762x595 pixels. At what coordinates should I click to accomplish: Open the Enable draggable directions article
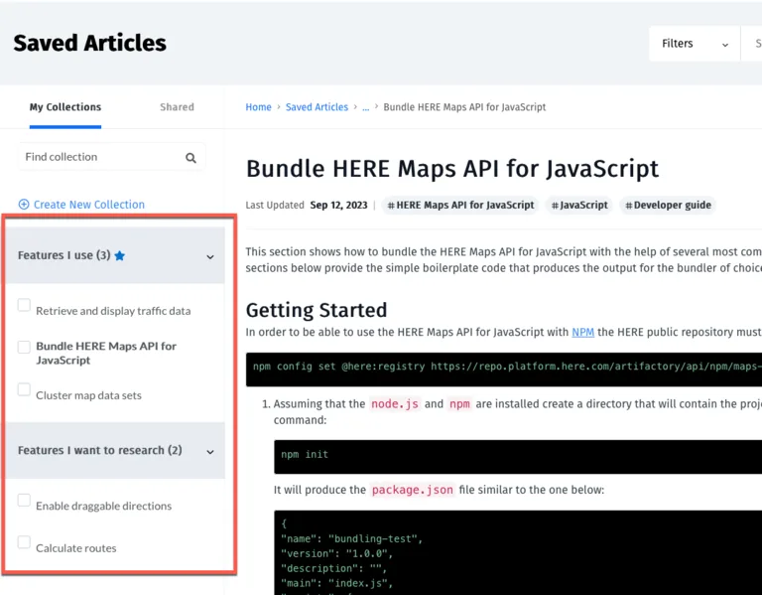[x=103, y=506]
